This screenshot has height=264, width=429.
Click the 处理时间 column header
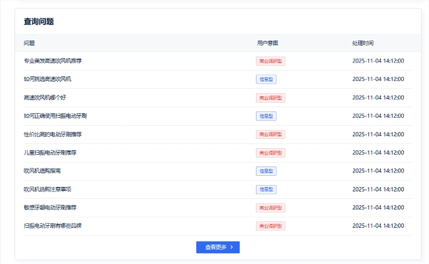click(362, 43)
